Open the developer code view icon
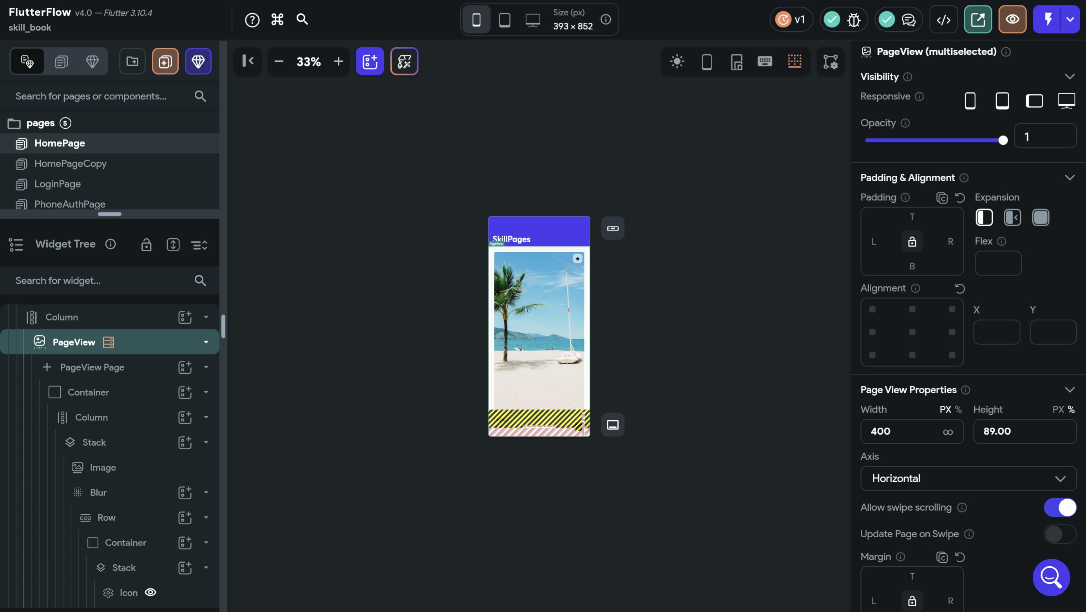This screenshot has width=1086, height=612. tap(943, 20)
